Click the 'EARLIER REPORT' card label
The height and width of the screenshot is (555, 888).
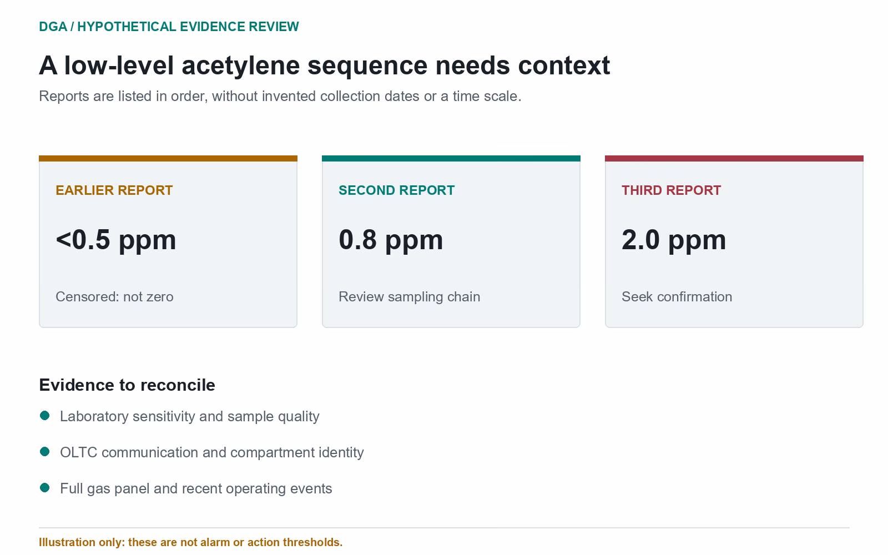114,190
